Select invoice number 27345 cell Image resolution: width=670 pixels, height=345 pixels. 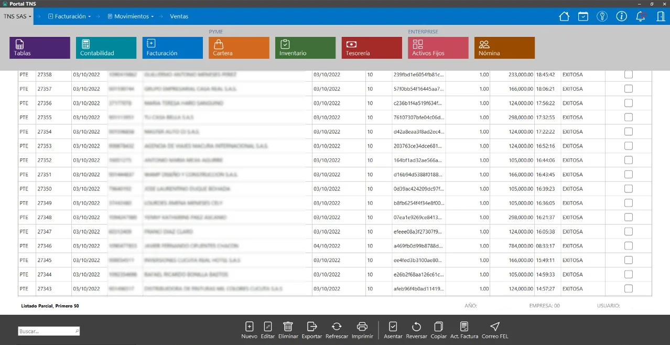pyautogui.click(x=53, y=260)
